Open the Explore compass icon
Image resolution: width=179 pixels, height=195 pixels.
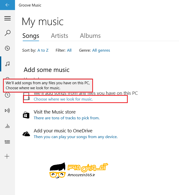pyautogui.click(x=7, y=48)
